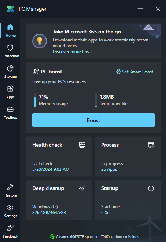This screenshot has width=166, height=242.
Task: Click the Startup power icon
Action: point(151,188)
